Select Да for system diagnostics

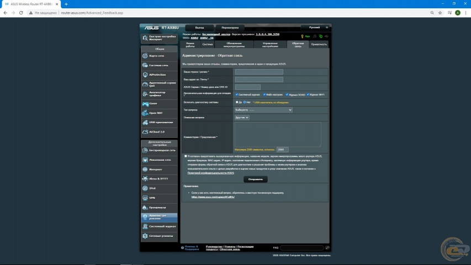[x=237, y=102]
